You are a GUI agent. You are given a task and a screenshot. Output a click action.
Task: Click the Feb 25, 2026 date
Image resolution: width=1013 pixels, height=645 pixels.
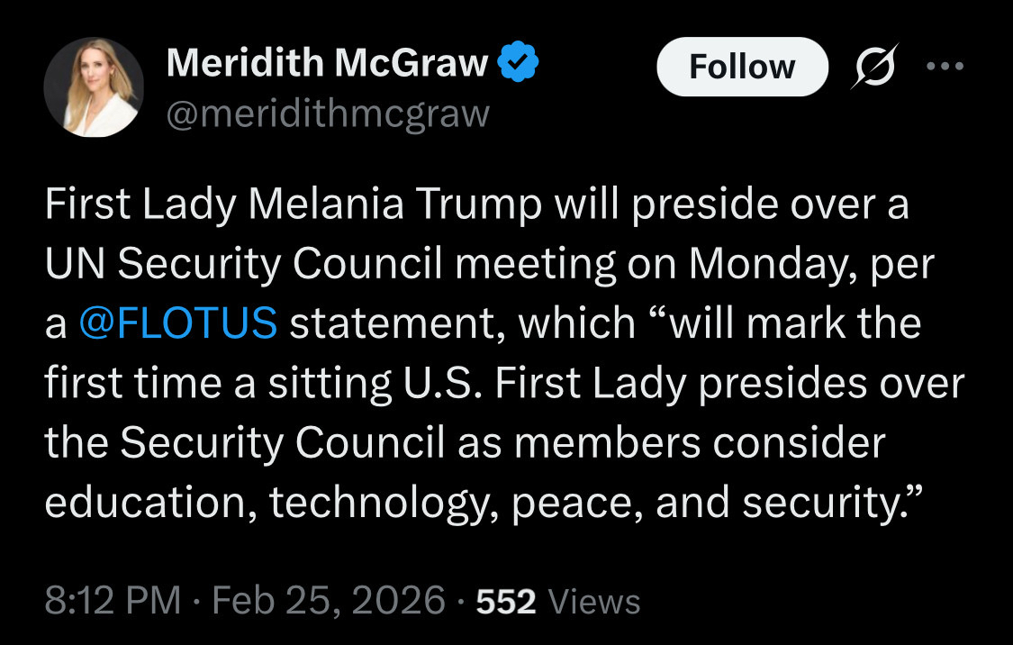pyautogui.click(x=329, y=601)
